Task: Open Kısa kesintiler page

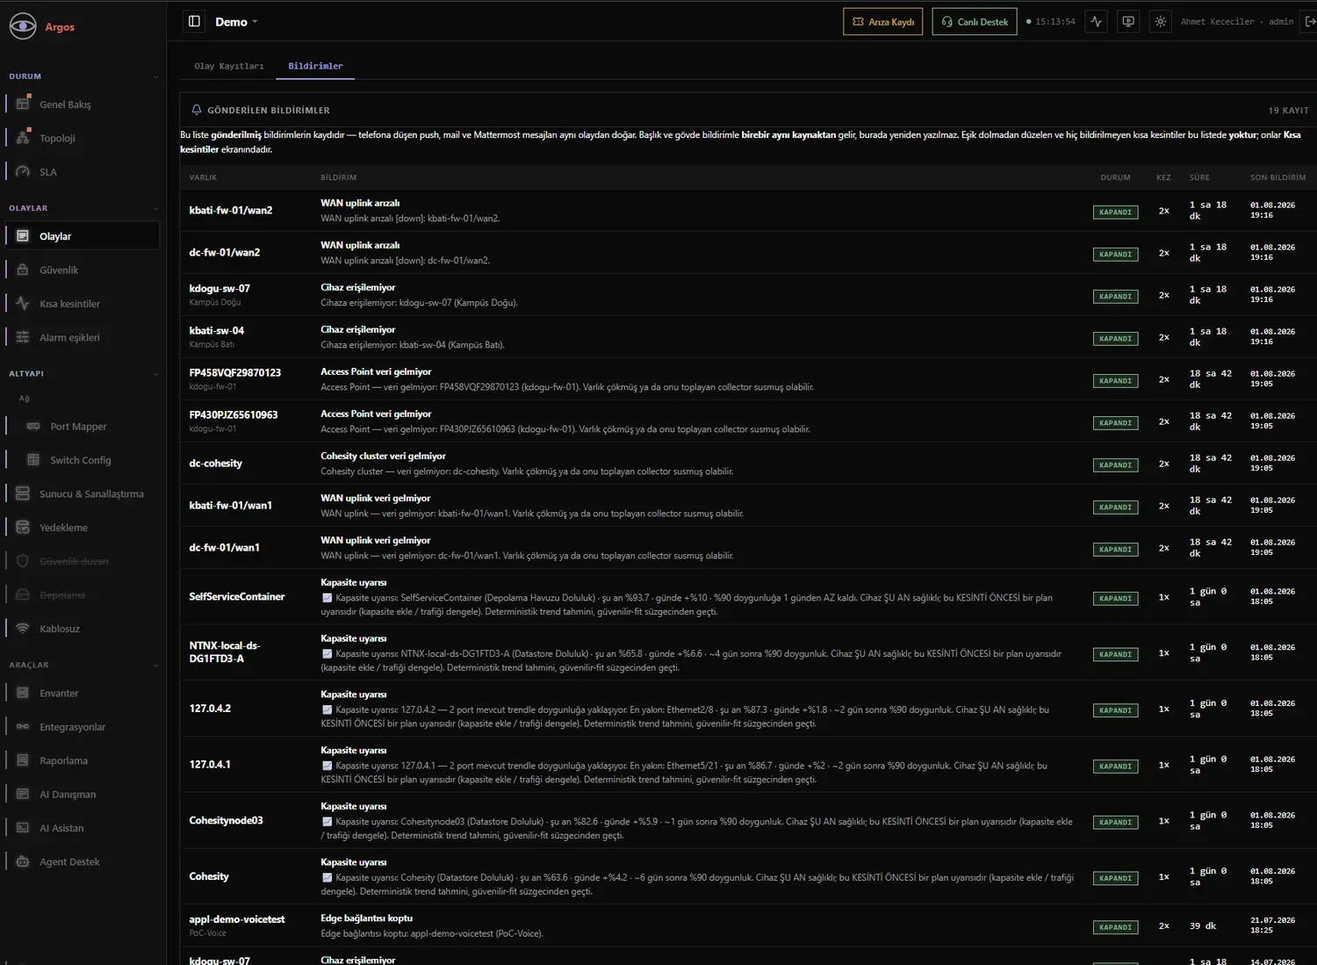Action: (x=83, y=304)
